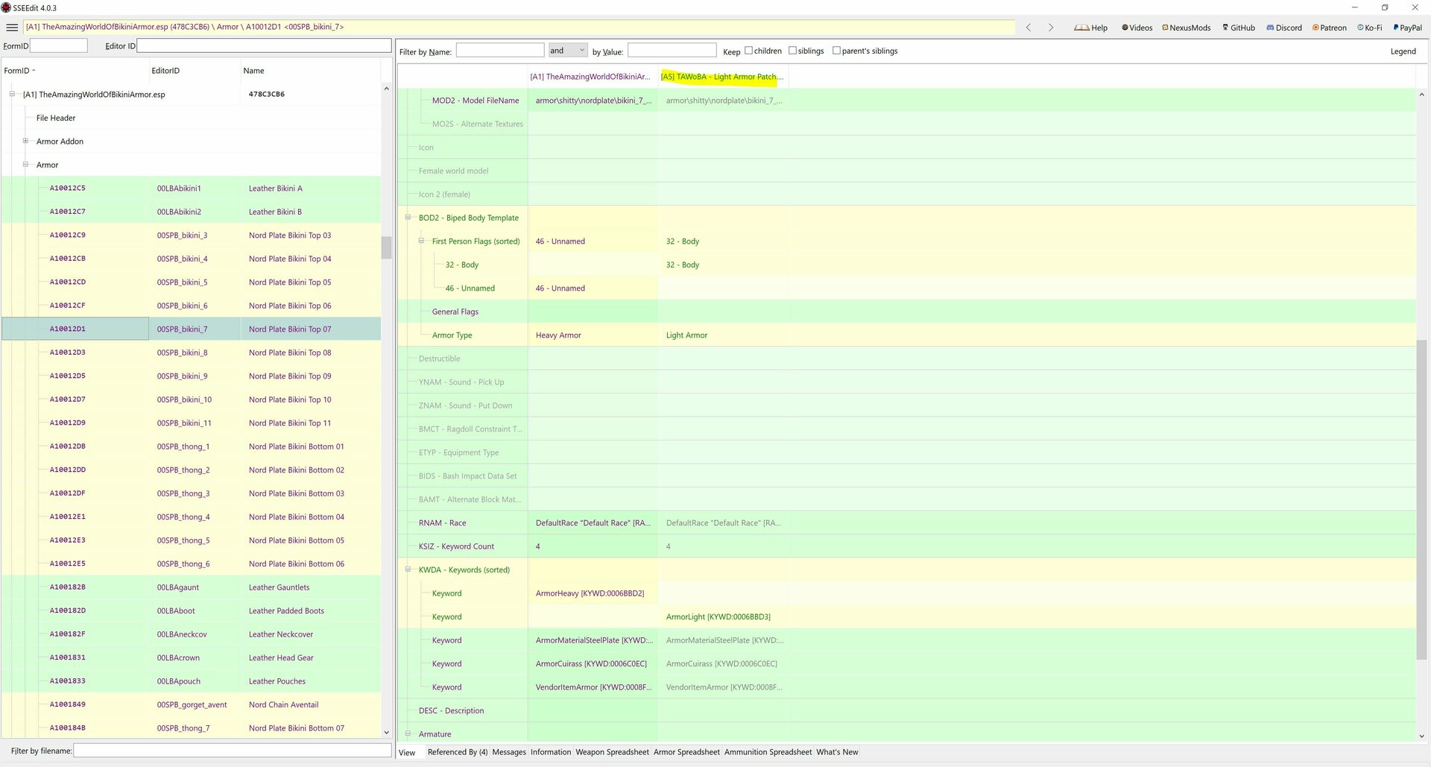The image size is (1431, 767).
Task: Focus the Editor ID search field
Action: [264, 45]
